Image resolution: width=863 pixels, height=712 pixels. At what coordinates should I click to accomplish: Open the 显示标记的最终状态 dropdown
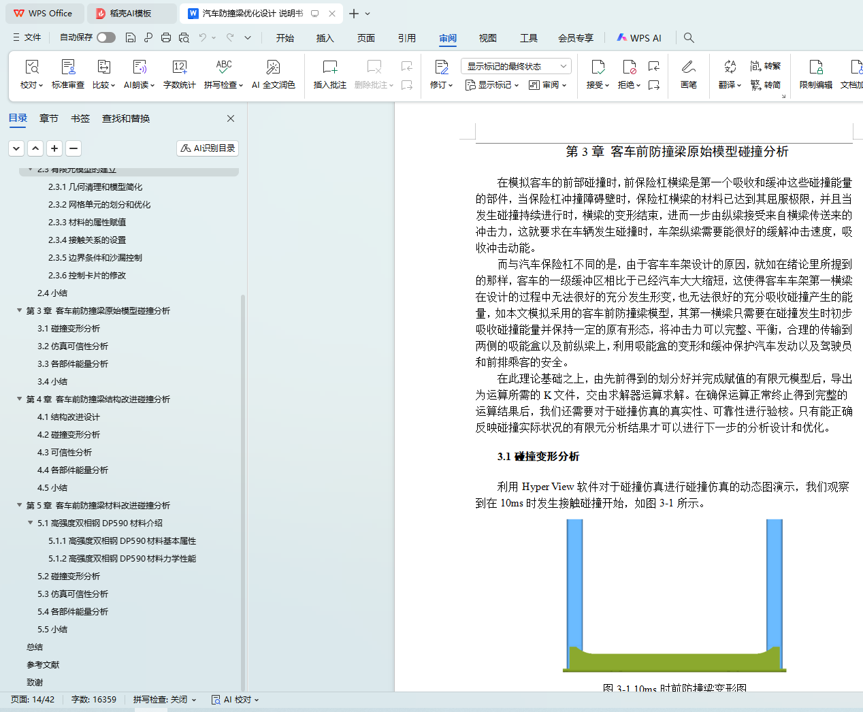click(x=515, y=66)
